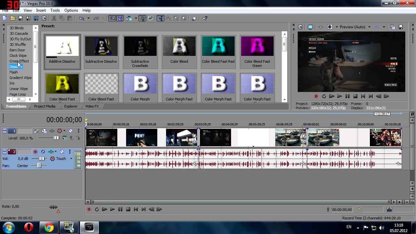
Task: Open the Options menu
Action: click(71, 10)
